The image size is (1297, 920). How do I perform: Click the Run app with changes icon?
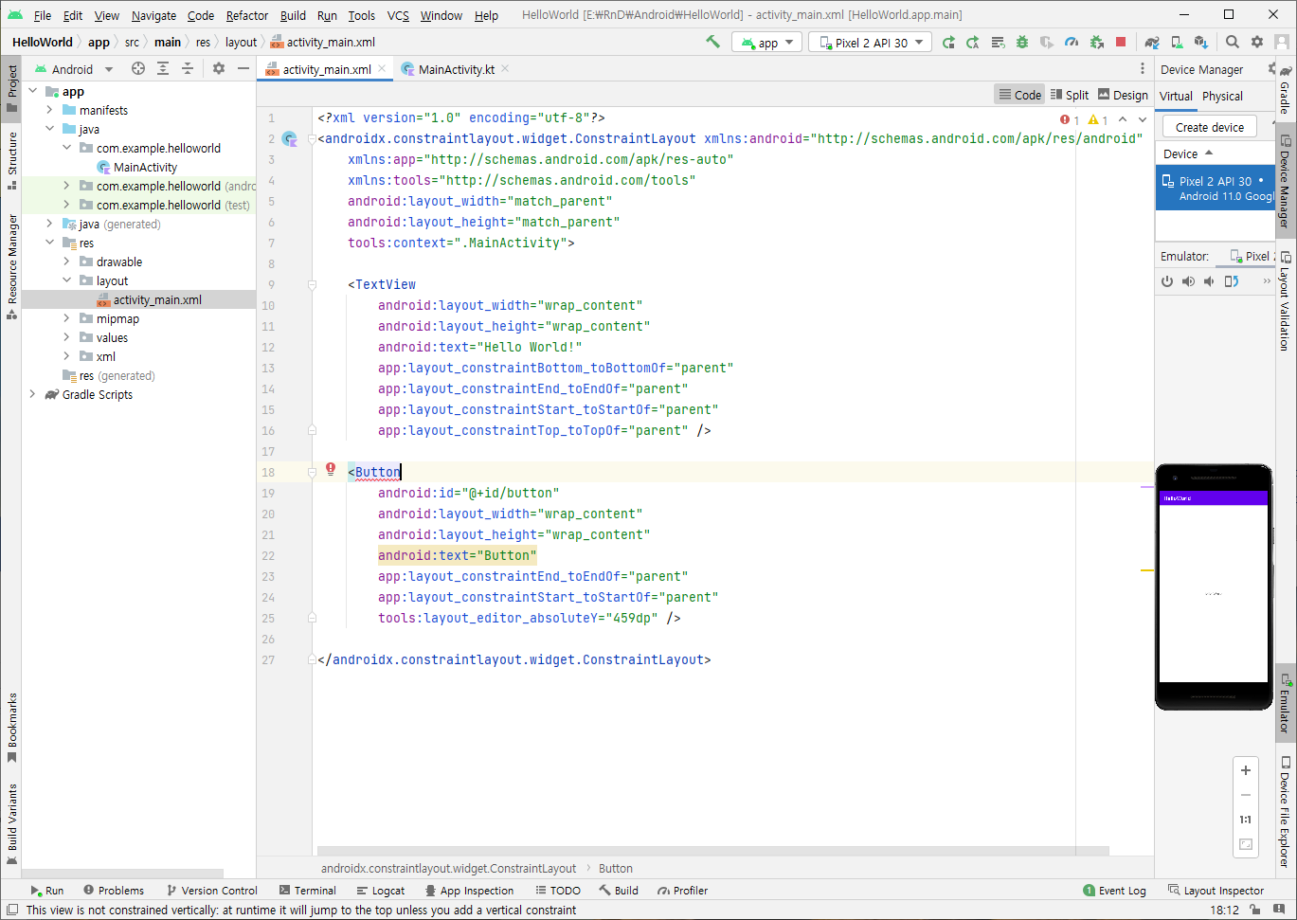point(948,42)
